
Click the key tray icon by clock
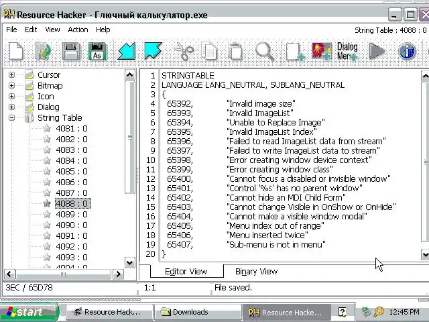tap(379, 312)
